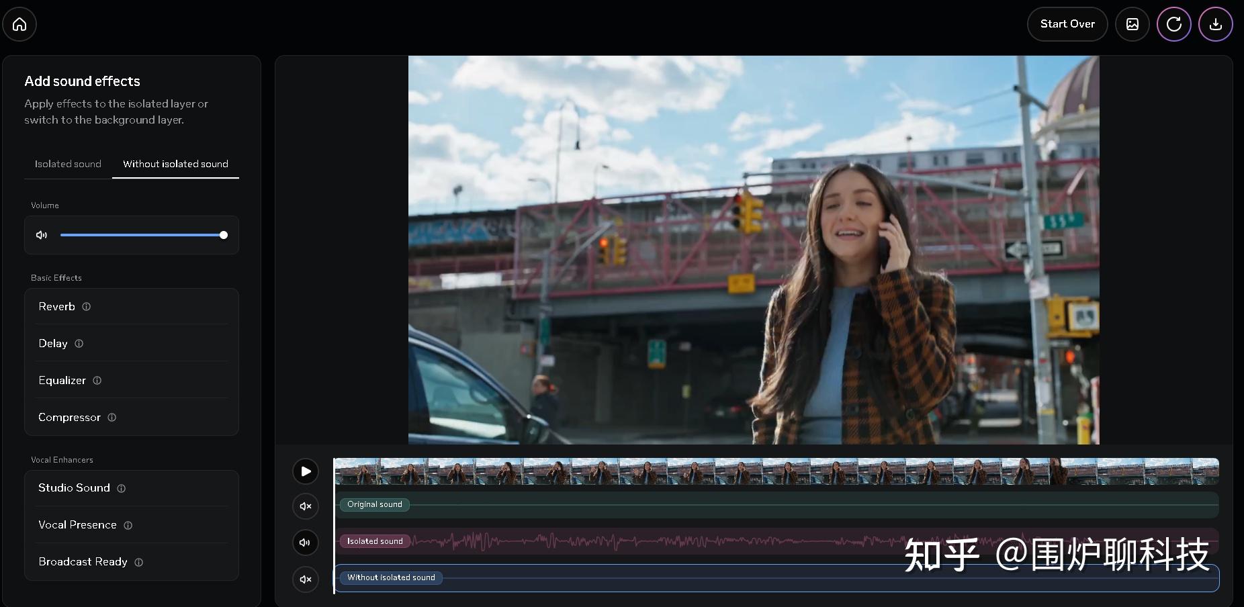The image size is (1244, 607).
Task: Click the Home icon in the top left
Action: [19, 24]
